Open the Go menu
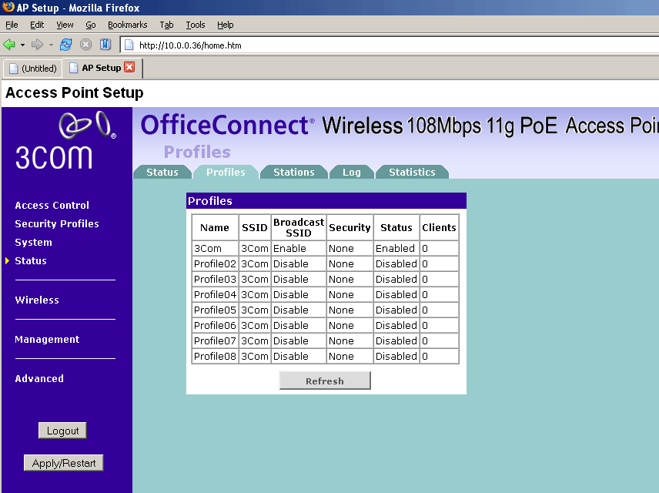The width and height of the screenshot is (659, 493). 91,25
